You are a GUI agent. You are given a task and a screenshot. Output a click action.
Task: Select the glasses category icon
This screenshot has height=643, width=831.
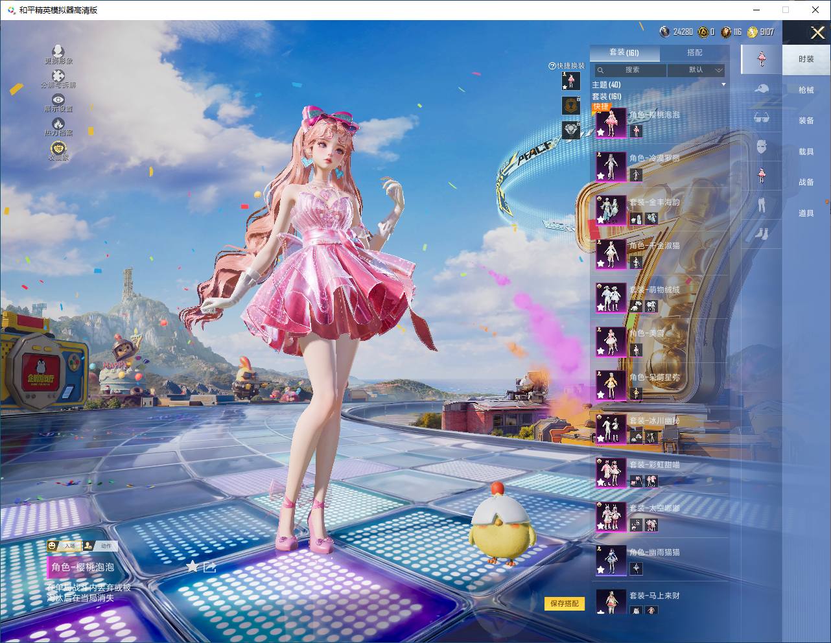coord(762,118)
